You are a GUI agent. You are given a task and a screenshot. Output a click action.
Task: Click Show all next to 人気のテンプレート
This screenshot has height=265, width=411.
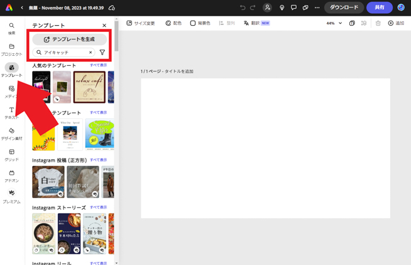[98, 65]
